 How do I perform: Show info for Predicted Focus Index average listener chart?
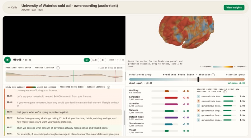58,68
